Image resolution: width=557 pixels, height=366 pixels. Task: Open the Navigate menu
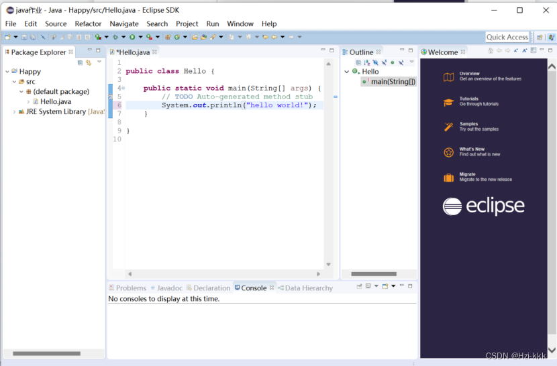coord(124,23)
